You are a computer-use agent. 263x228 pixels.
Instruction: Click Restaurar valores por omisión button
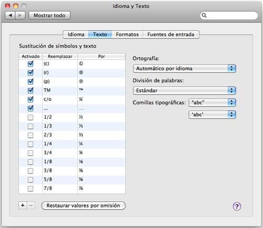pos(83,205)
